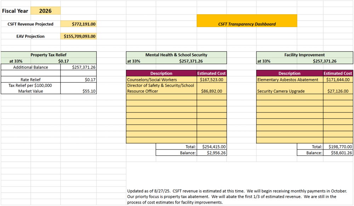Select the $86,892.00 cost cell
The width and height of the screenshot is (354, 206).
tap(212, 88)
